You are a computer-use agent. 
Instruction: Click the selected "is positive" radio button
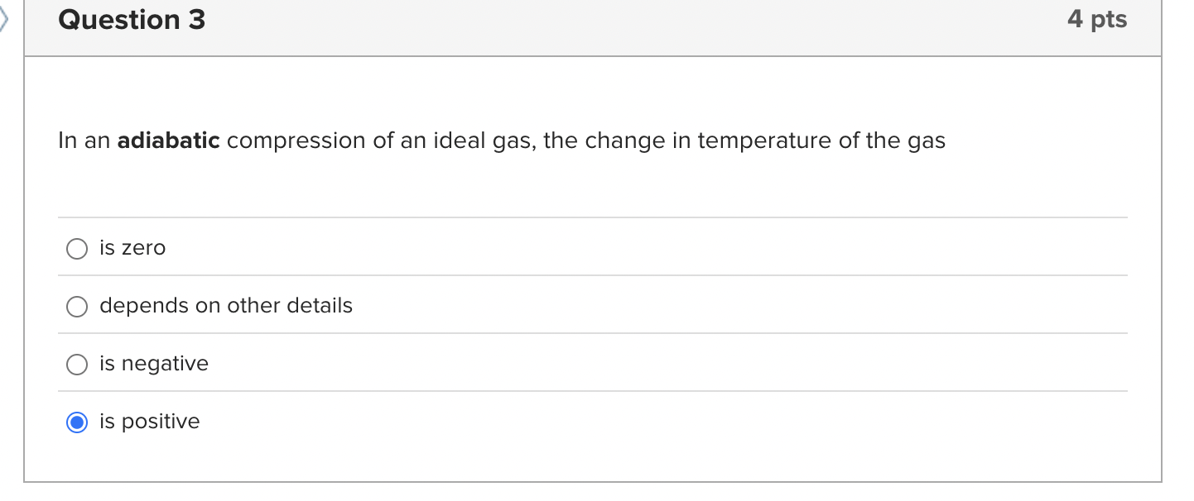(76, 422)
